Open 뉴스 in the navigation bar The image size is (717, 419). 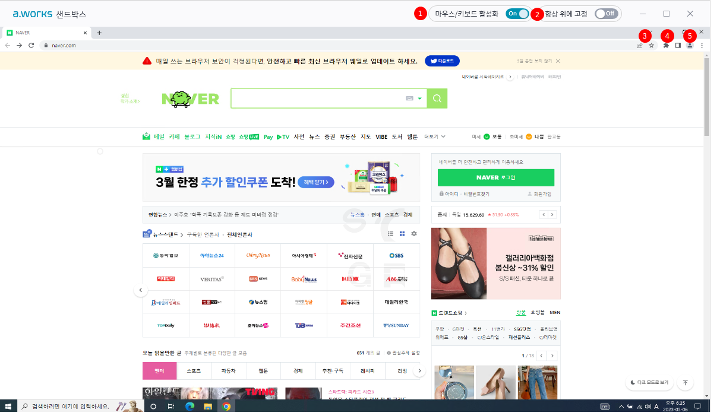pyautogui.click(x=314, y=137)
